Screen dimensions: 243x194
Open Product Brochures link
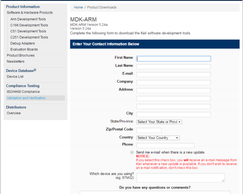click(20, 55)
